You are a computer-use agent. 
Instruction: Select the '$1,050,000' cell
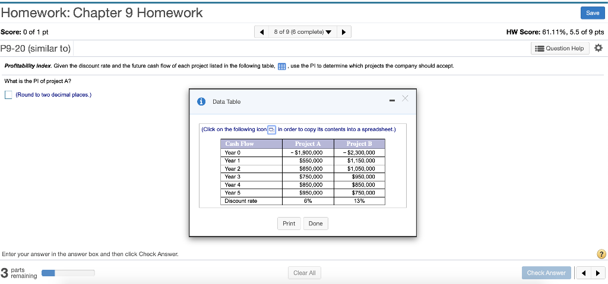(x=359, y=168)
